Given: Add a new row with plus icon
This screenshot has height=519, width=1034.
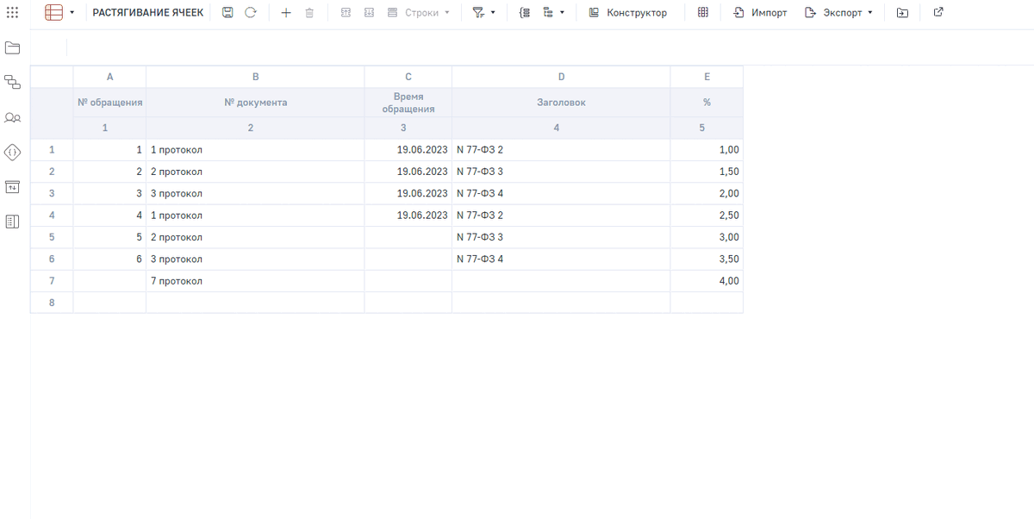Looking at the screenshot, I should [x=286, y=13].
